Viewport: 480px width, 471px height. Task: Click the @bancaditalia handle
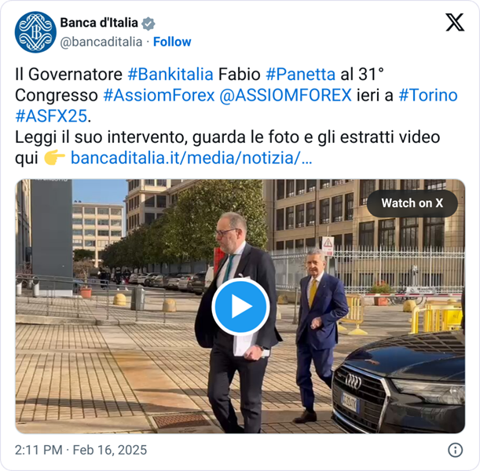pos(101,42)
